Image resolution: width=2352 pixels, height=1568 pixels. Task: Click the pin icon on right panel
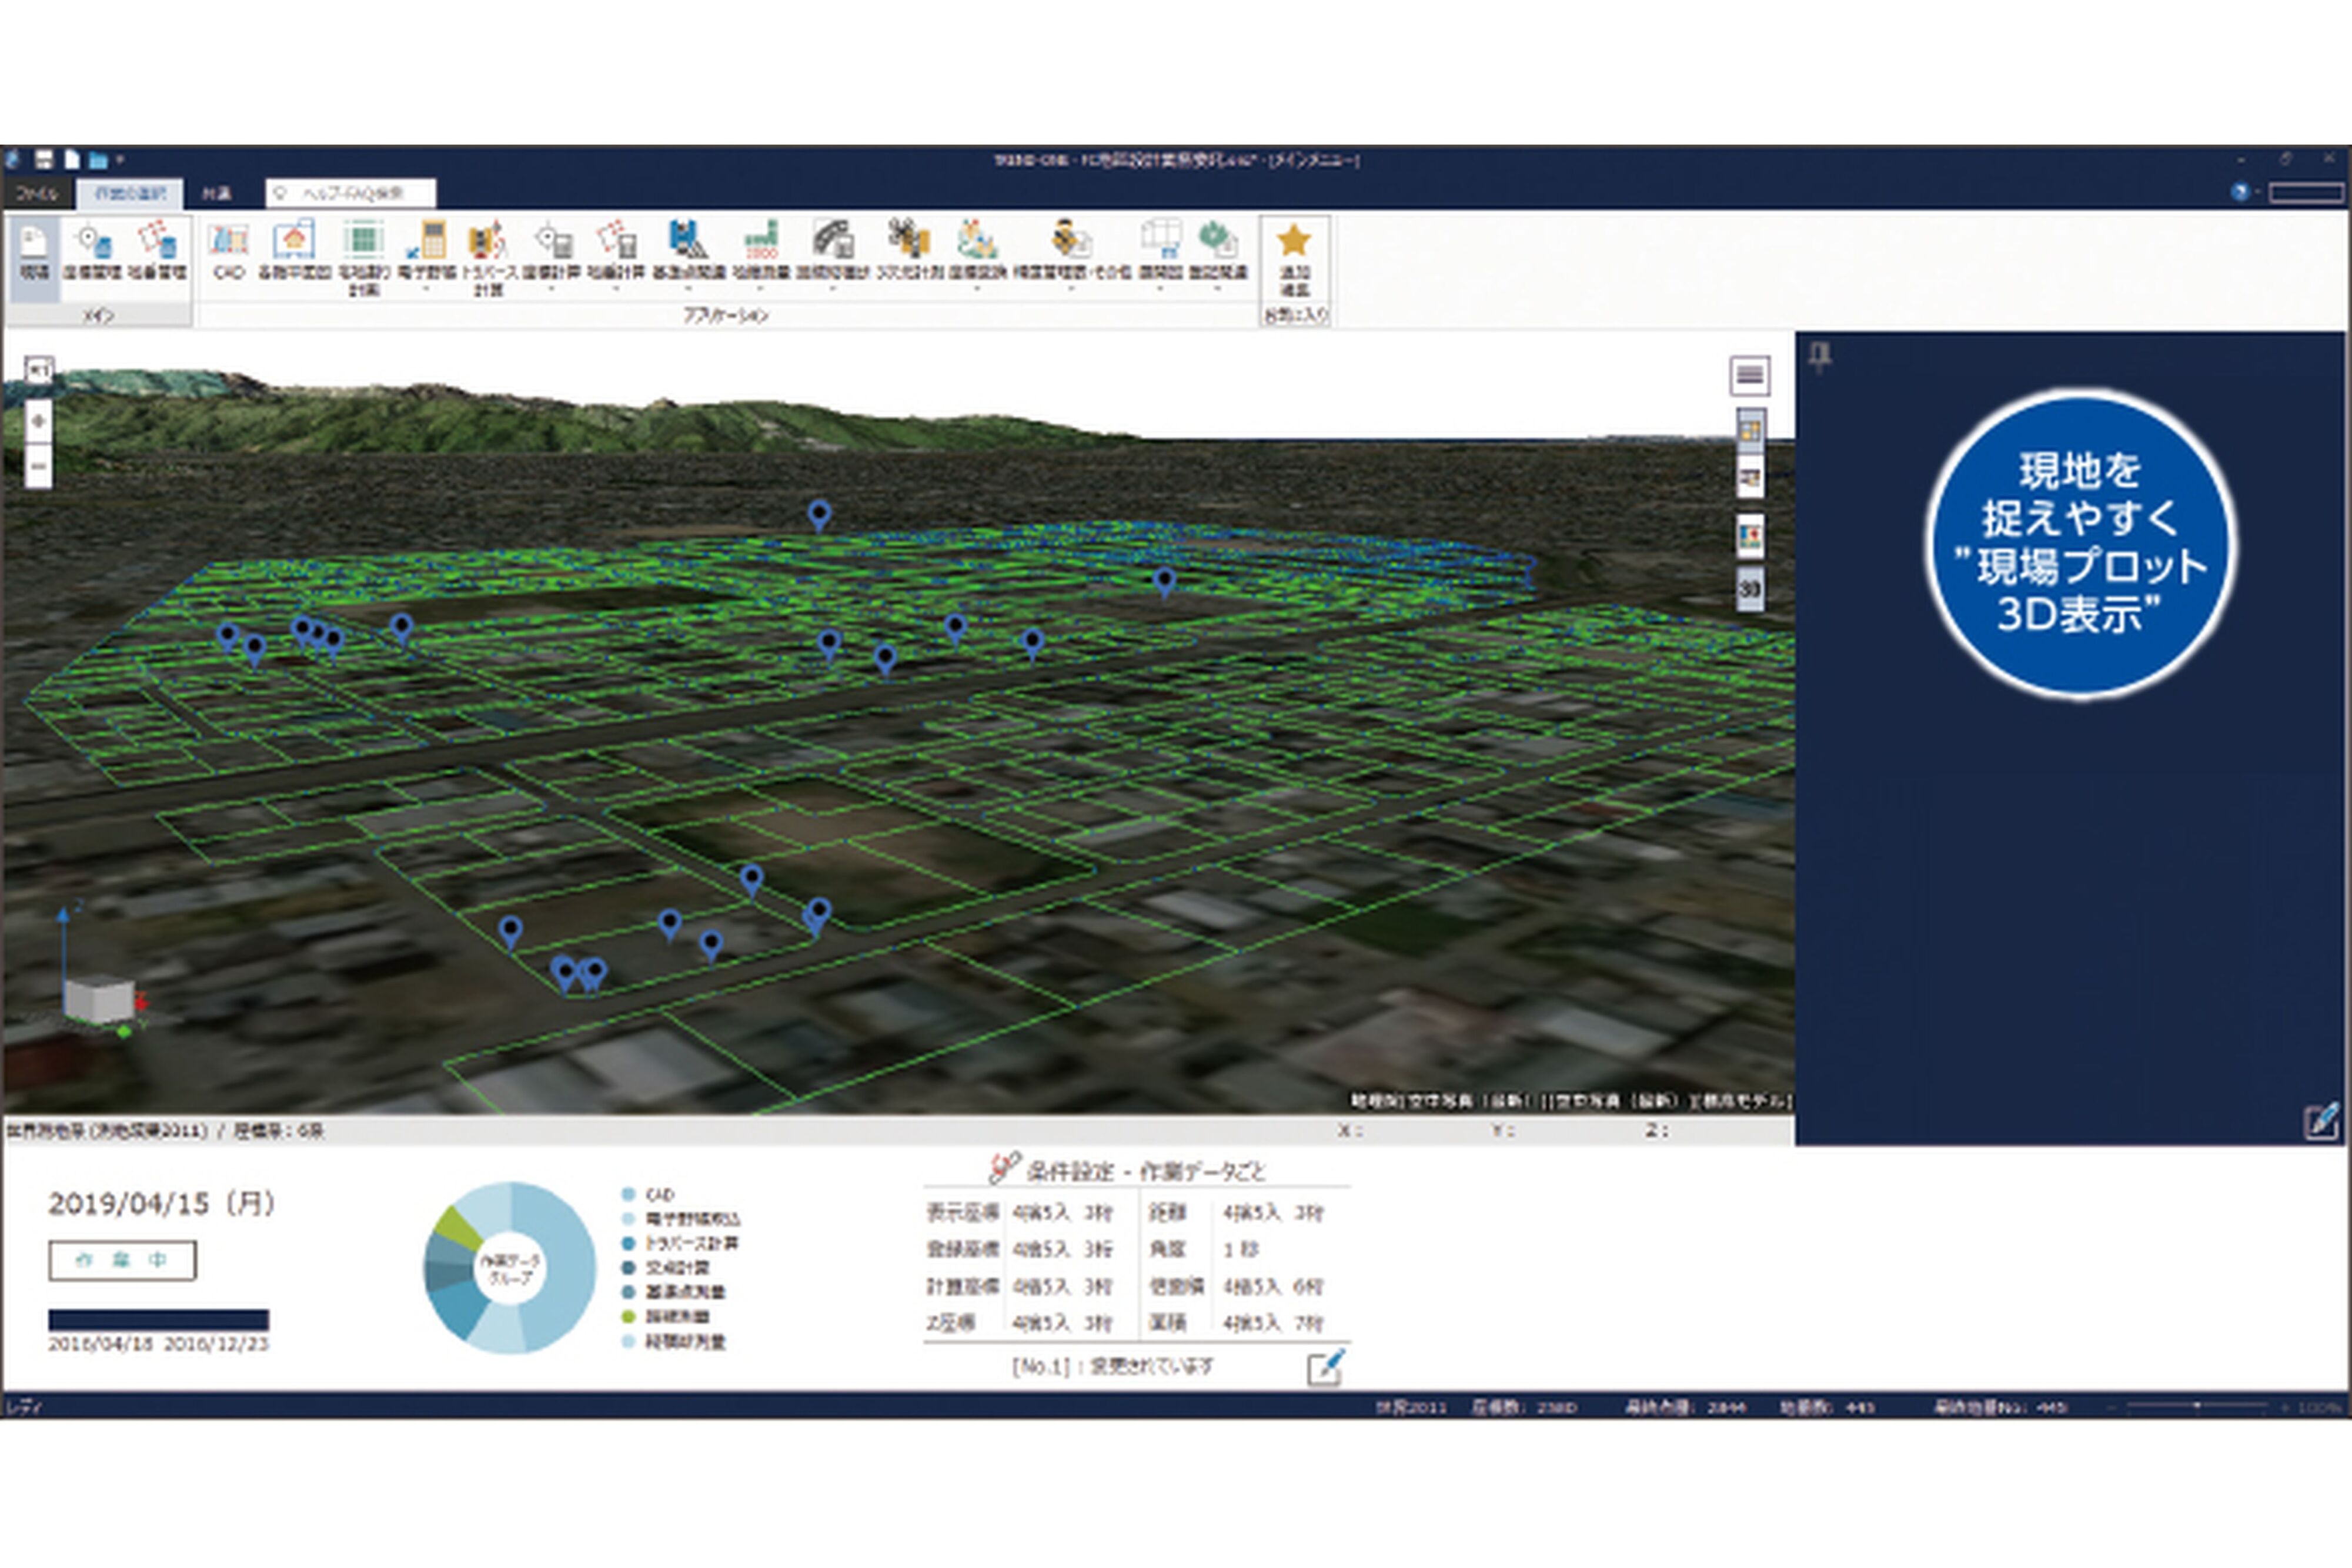[1820, 356]
